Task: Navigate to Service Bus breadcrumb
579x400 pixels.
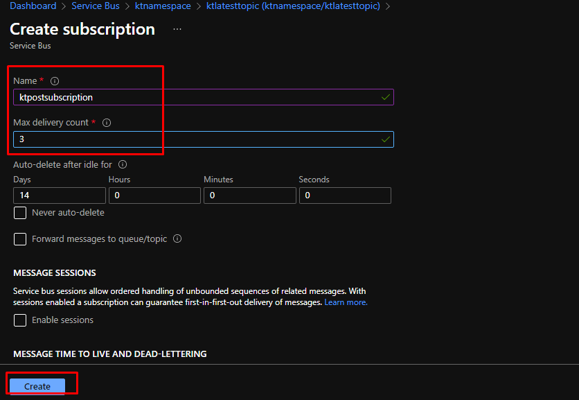Action: (96, 6)
